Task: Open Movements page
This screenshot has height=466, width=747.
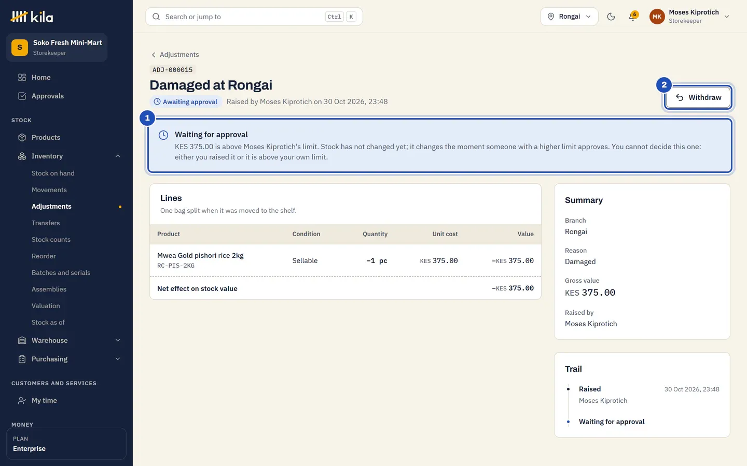Action: click(49, 190)
